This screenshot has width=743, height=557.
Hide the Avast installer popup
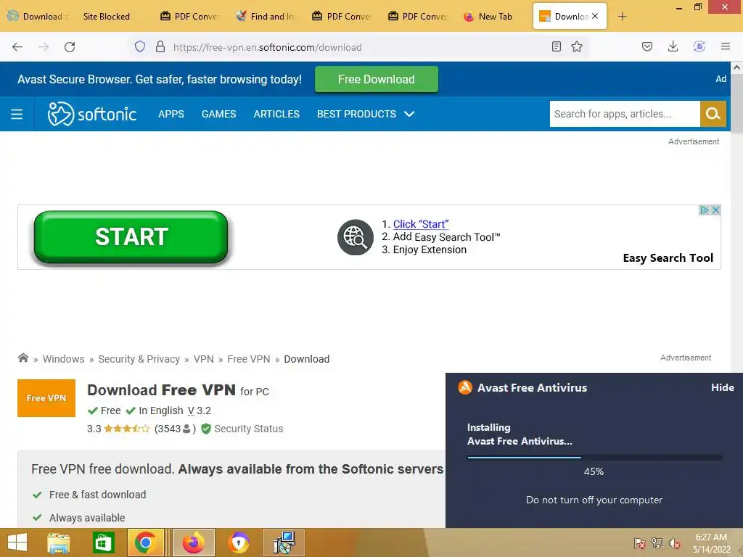tap(722, 387)
